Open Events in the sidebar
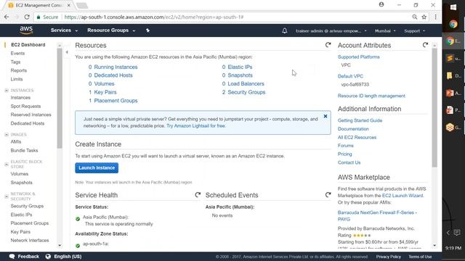The width and height of the screenshot is (465, 261). [x=17, y=53]
